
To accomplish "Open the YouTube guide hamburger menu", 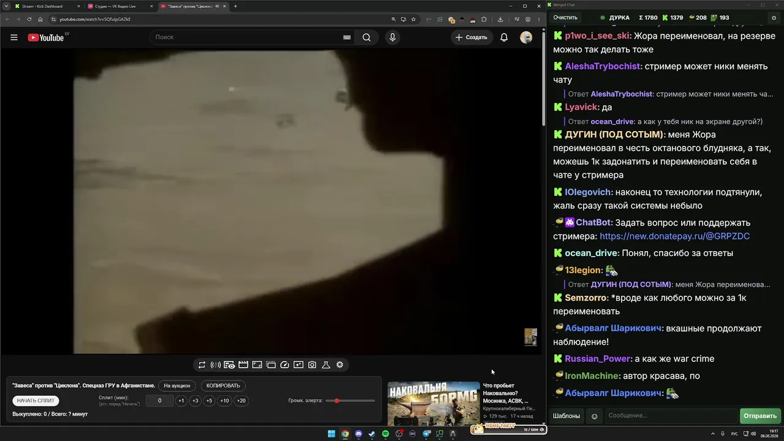I will (14, 37).
